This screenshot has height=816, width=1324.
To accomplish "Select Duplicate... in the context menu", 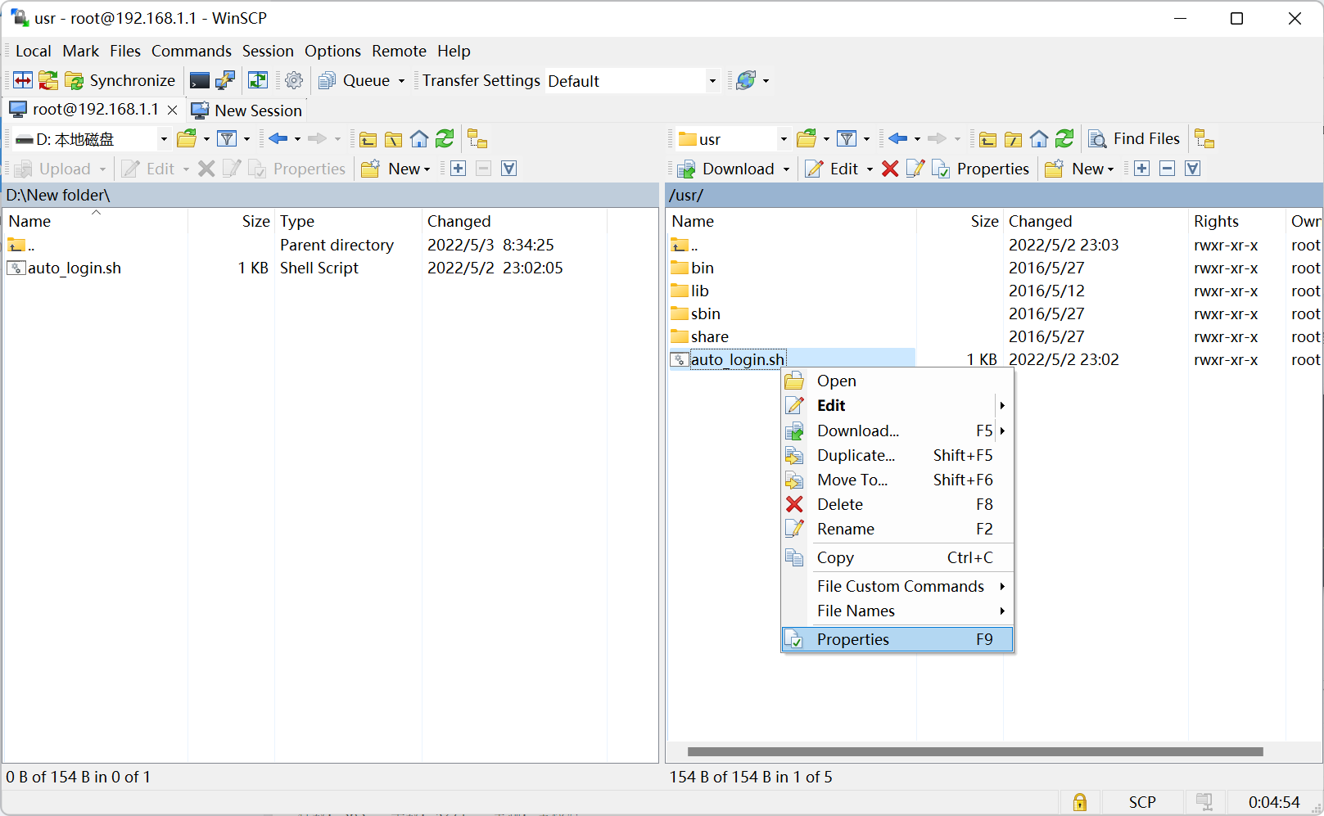I will [x=897, y=455].
